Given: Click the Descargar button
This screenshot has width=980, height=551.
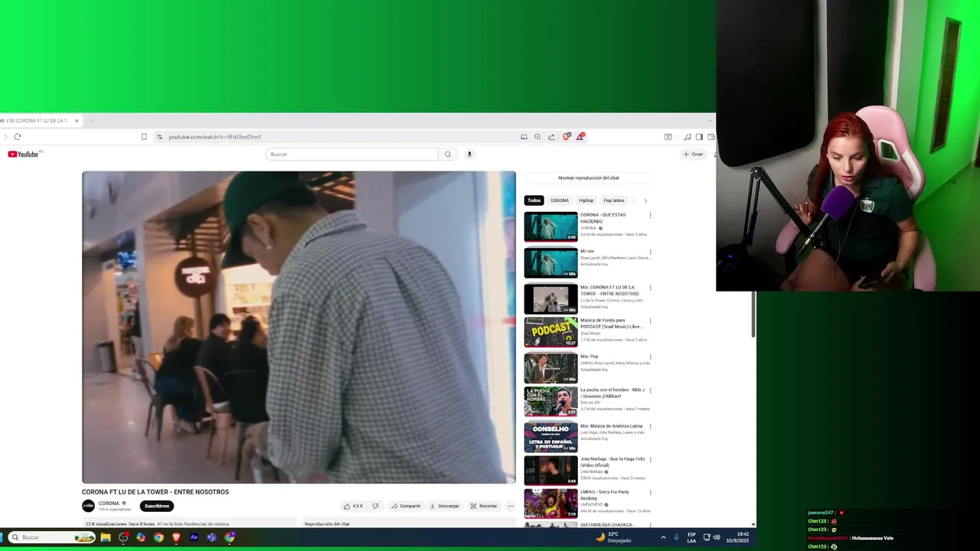Looking at the screenshot, I should 445,506.
